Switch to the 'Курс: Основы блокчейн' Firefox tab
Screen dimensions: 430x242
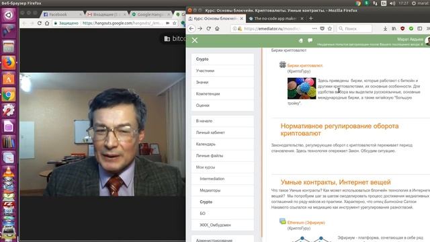tap(215, 18)
